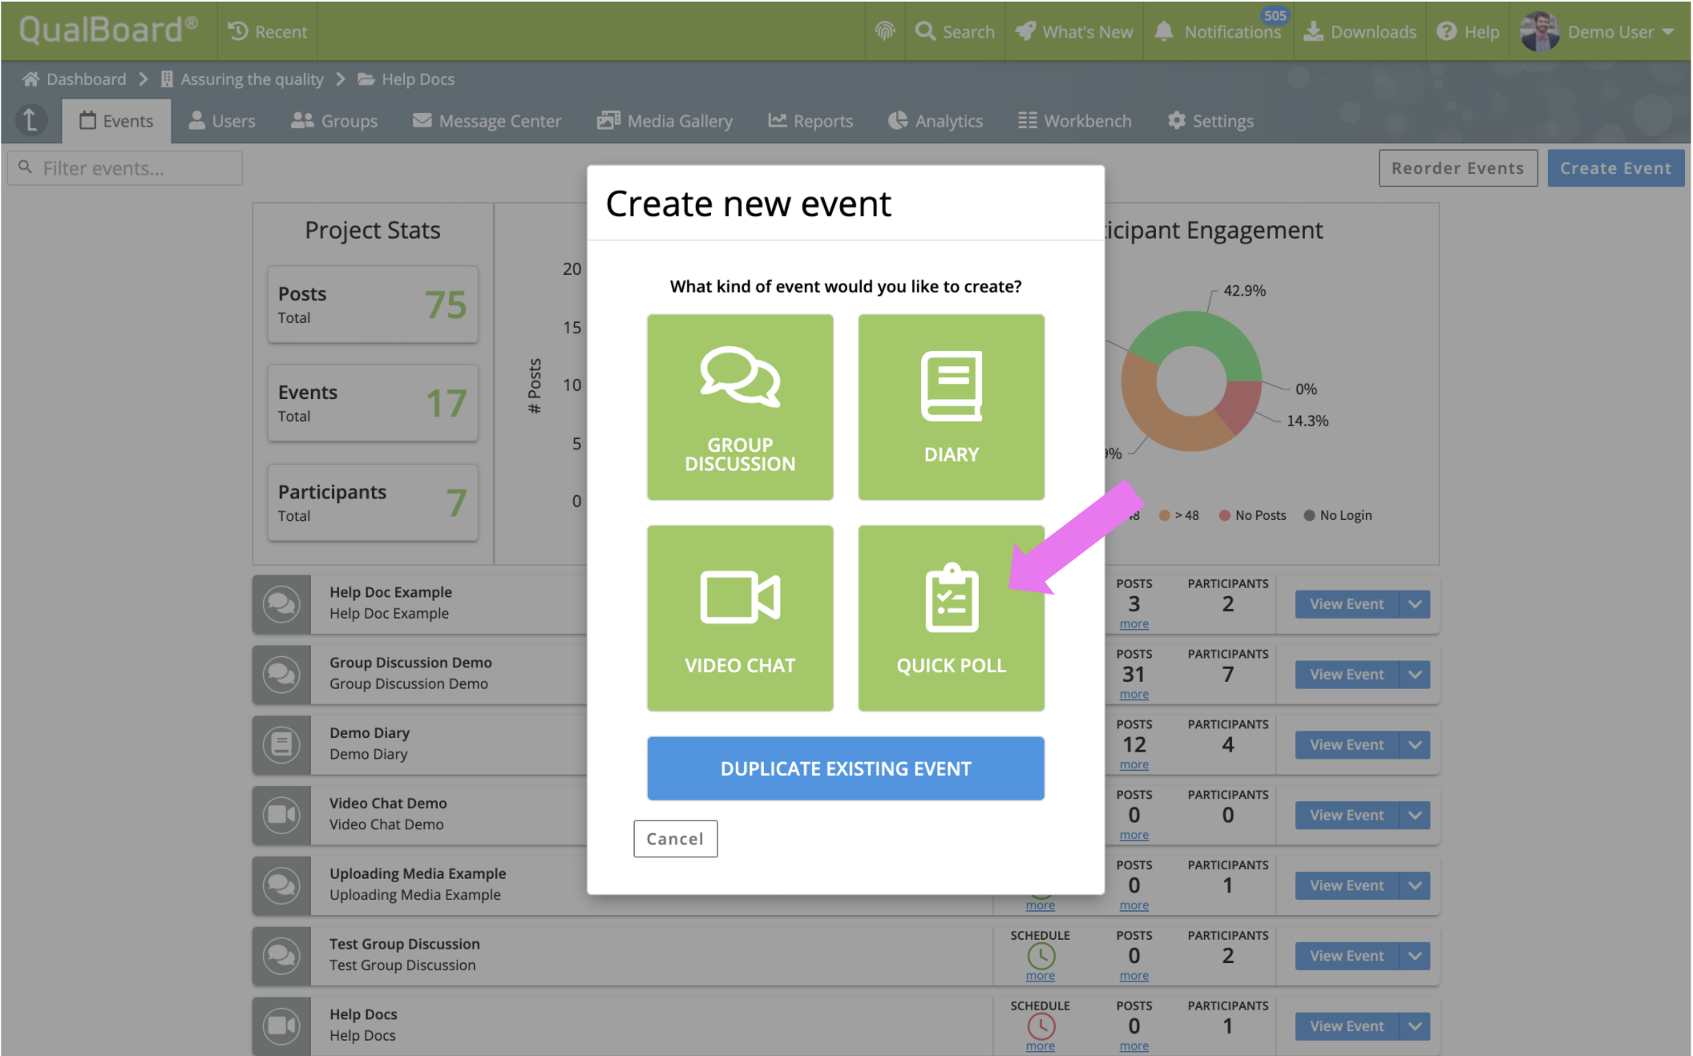Viewport: 1693px width, 1056px height.
Task: Expand Demo Diary View Event dropdown arrow
Action: tap(1415, 744)
